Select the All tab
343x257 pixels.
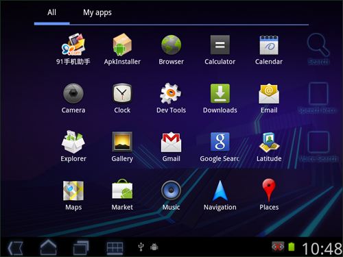[51, 12]
